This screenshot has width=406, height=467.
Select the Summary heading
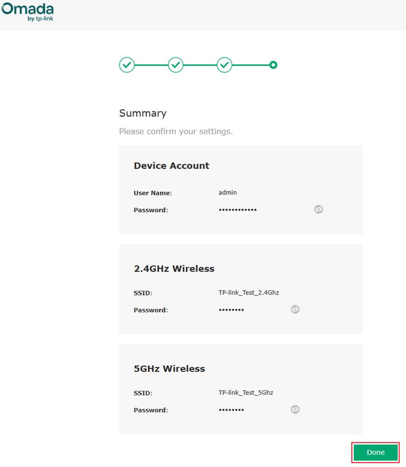pos(143,113)
